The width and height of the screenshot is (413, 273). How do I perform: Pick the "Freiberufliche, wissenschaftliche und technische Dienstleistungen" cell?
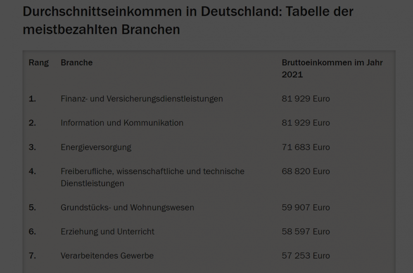coord(152,177)
